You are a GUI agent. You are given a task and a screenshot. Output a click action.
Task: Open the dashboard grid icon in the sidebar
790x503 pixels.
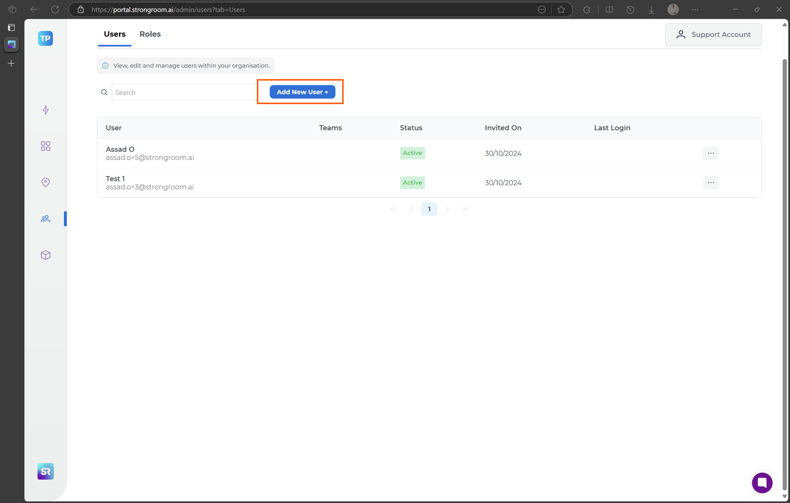(x=46, y=146)
